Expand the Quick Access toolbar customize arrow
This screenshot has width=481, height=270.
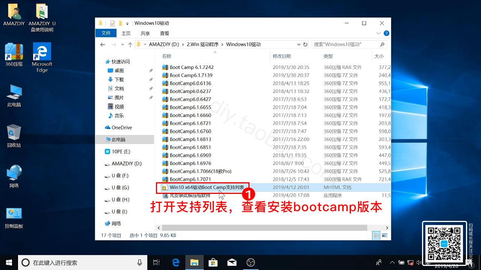127,23
